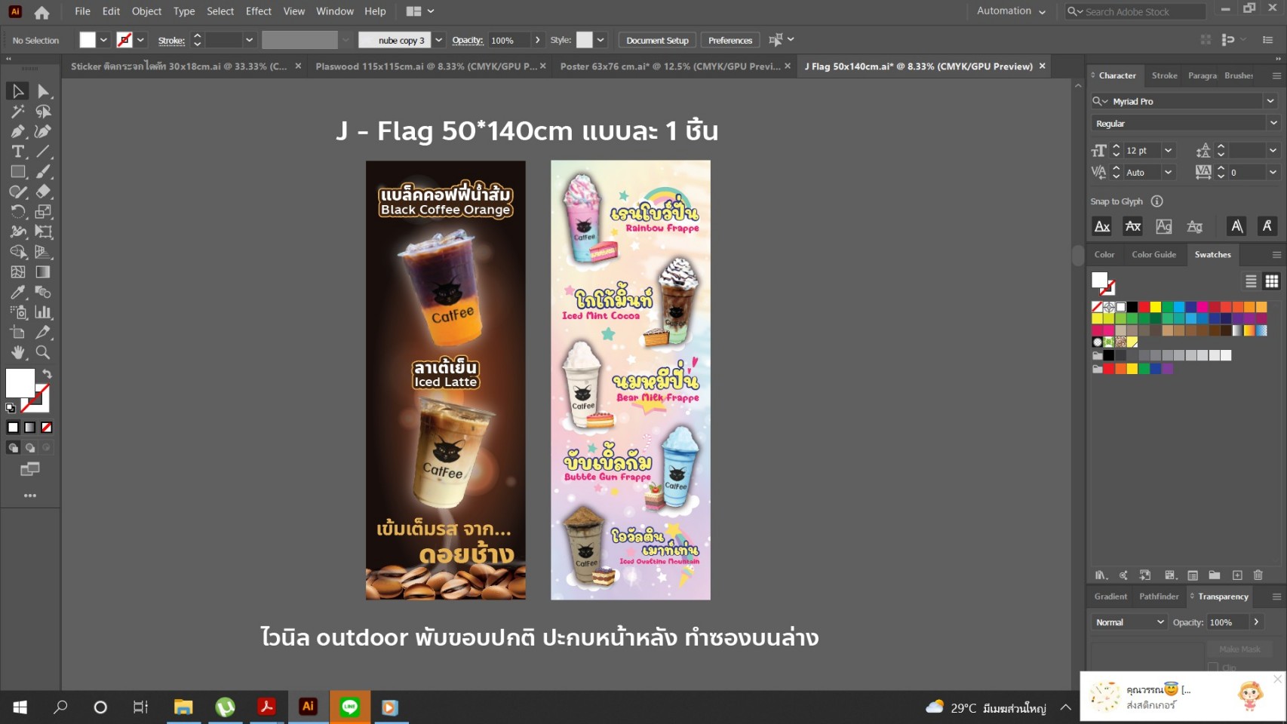Screen dimensions: 1287x724
Task: Swap fill and stroke colors
Action: [47, 374]
